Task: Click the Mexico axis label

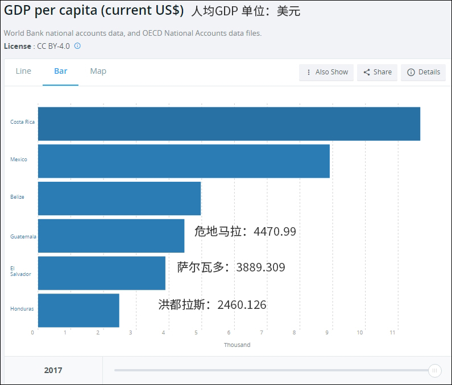Action: coord(19,160)
